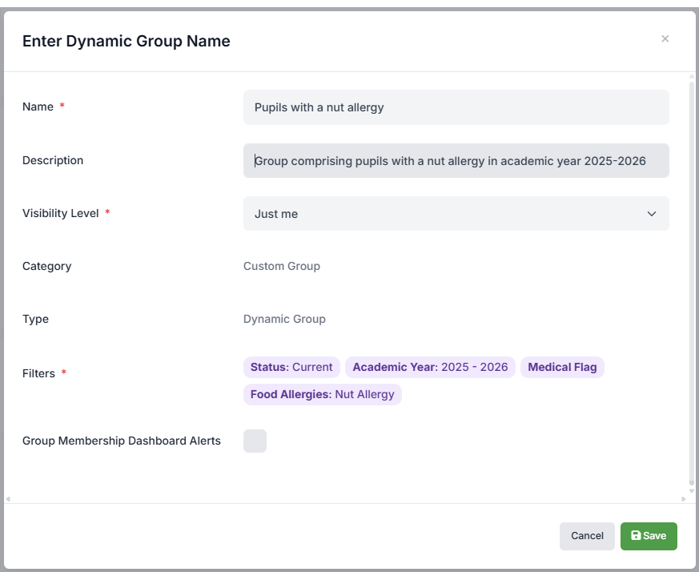Click the Save button
The image size is (699, 572).
tap(649, 536)
